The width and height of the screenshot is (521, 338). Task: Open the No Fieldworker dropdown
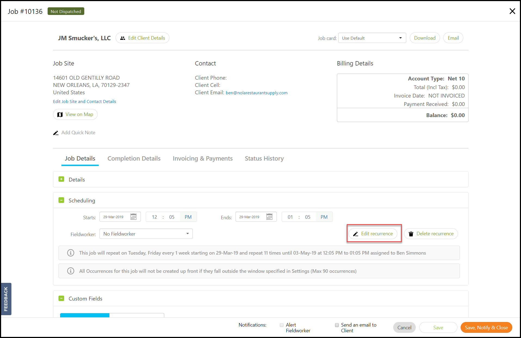146,234
